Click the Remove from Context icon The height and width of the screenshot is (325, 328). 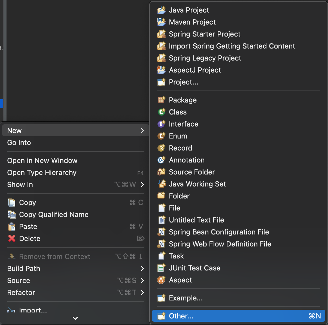11,257
